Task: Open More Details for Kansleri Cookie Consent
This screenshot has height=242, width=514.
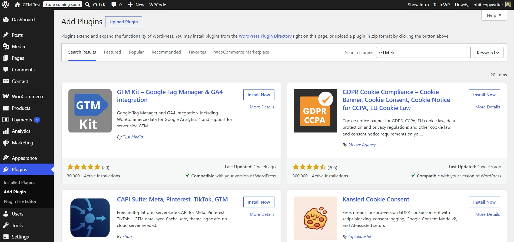Action: pyautogui.click(x=488, y=214)
